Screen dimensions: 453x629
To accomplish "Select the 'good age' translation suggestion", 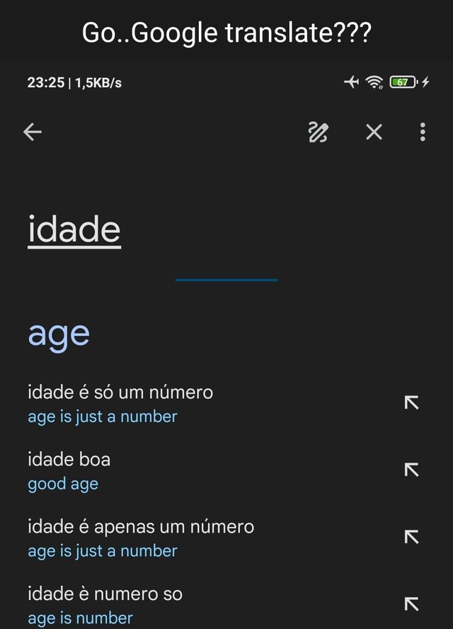I will click(63, 484).
